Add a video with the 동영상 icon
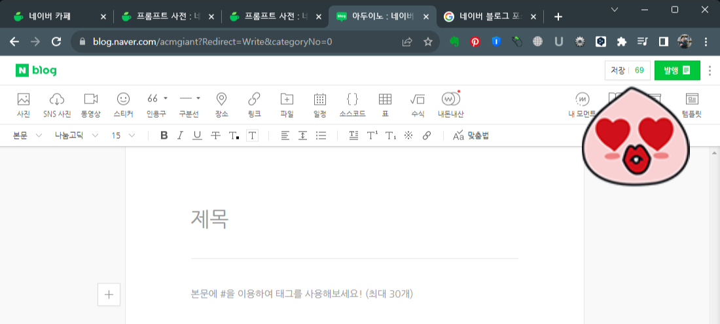 tap(91, 105)
